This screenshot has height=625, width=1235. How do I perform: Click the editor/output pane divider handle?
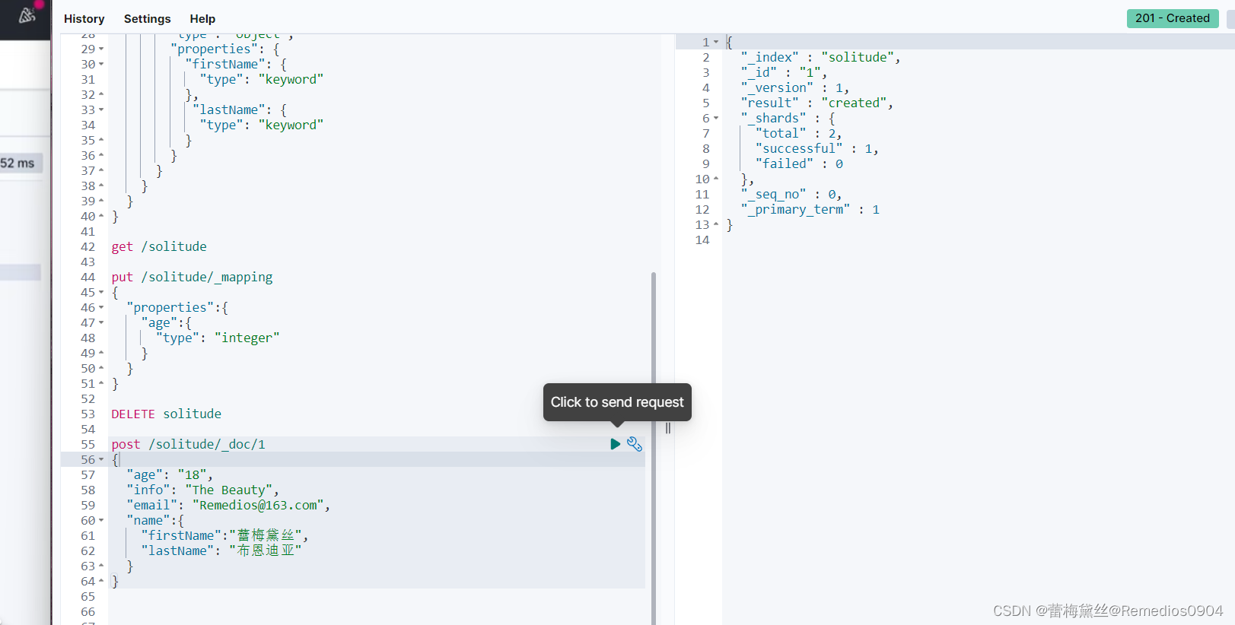(668, 428)
